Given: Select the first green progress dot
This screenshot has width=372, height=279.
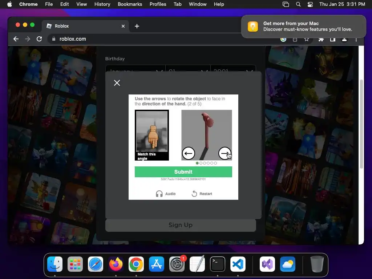Looking at the screenshot, I should click(197, 163).
